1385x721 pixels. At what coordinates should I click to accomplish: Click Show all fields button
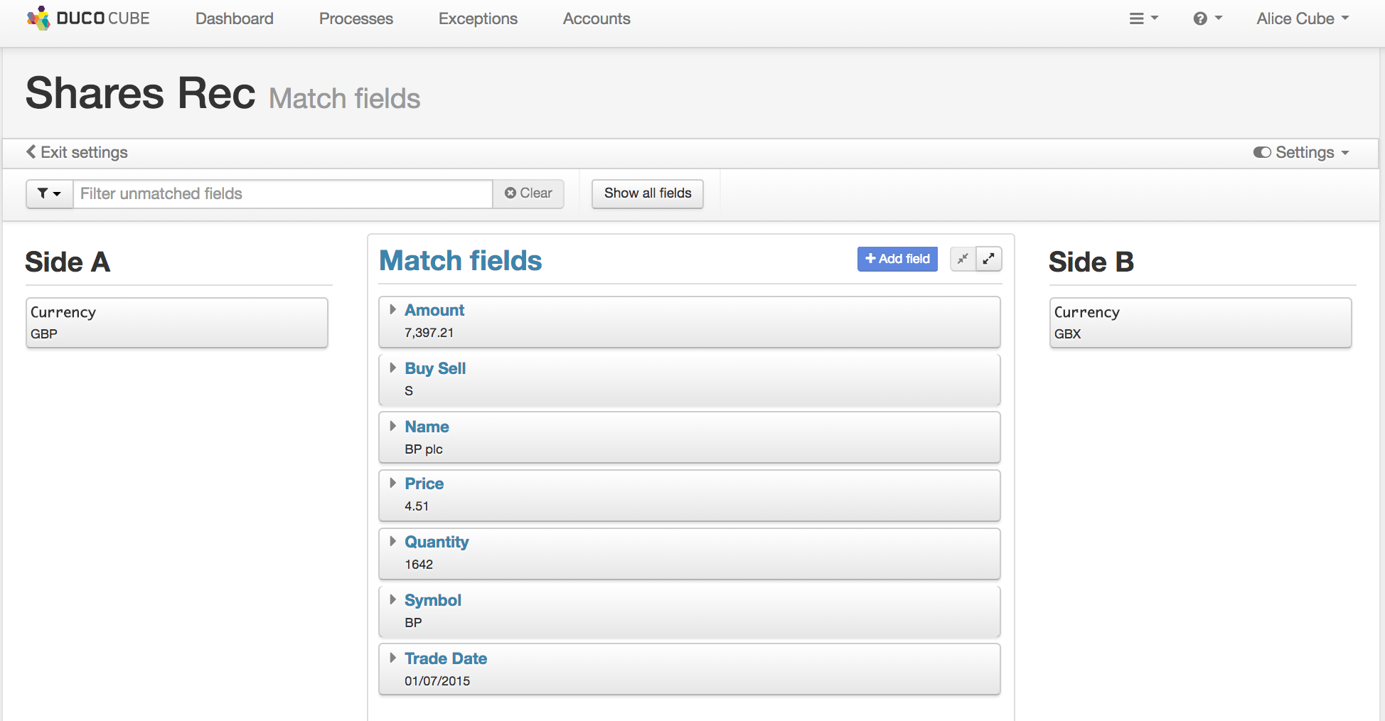click(x=647, y=193)
